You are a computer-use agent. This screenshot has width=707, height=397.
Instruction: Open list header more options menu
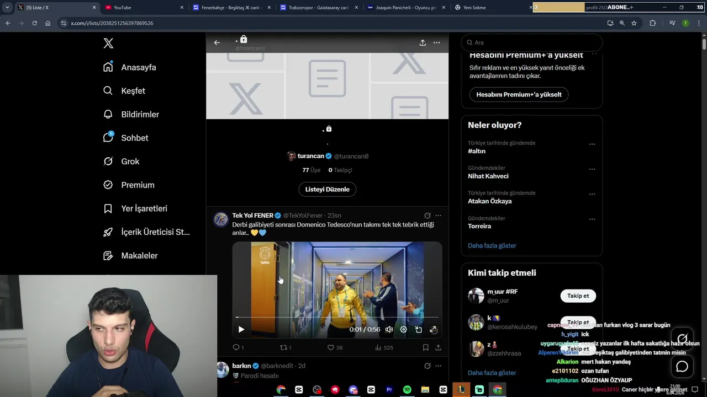436,42
